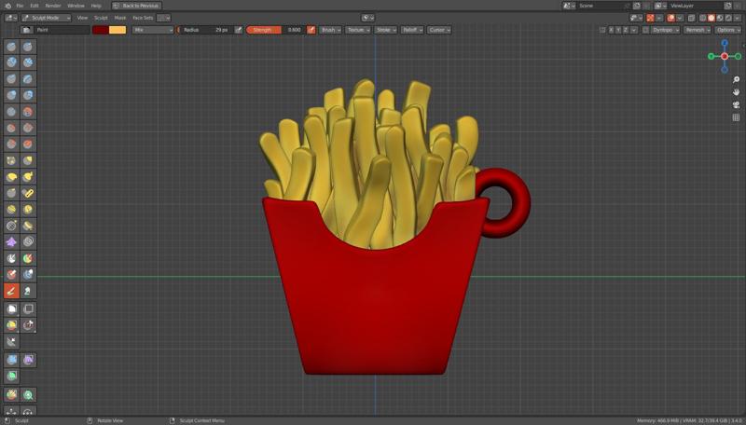Toggle camera view with camera gizmo
The image size is (746, 425).
736,104
